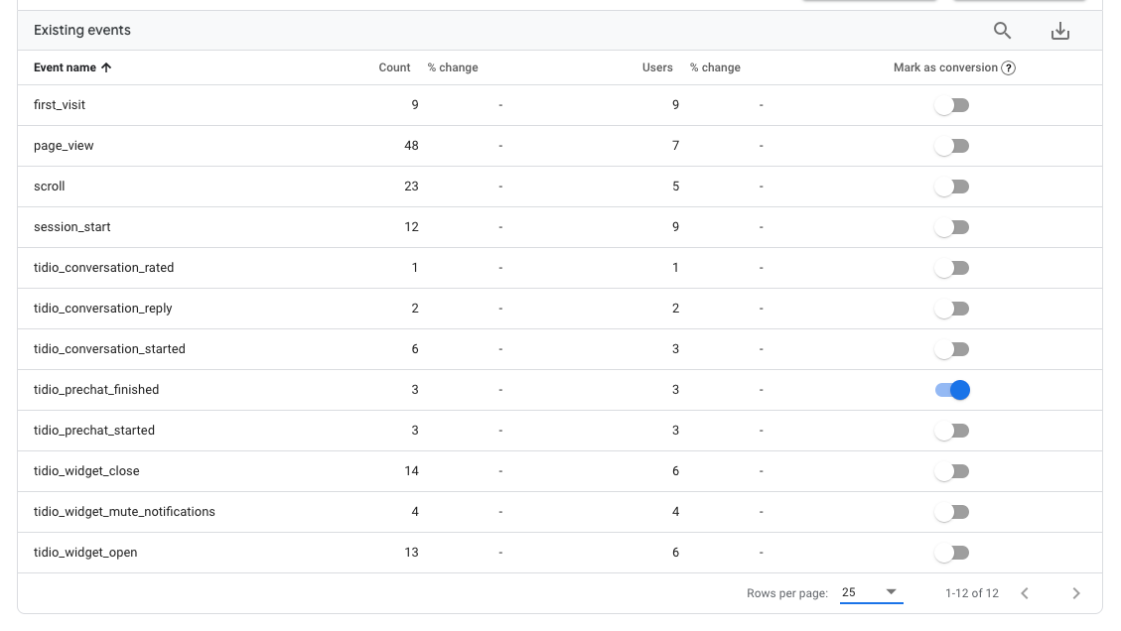Toggle conversion for tidio_widget_close
The width and height of the screenshot is (1121, 631).
pos(952,471)
